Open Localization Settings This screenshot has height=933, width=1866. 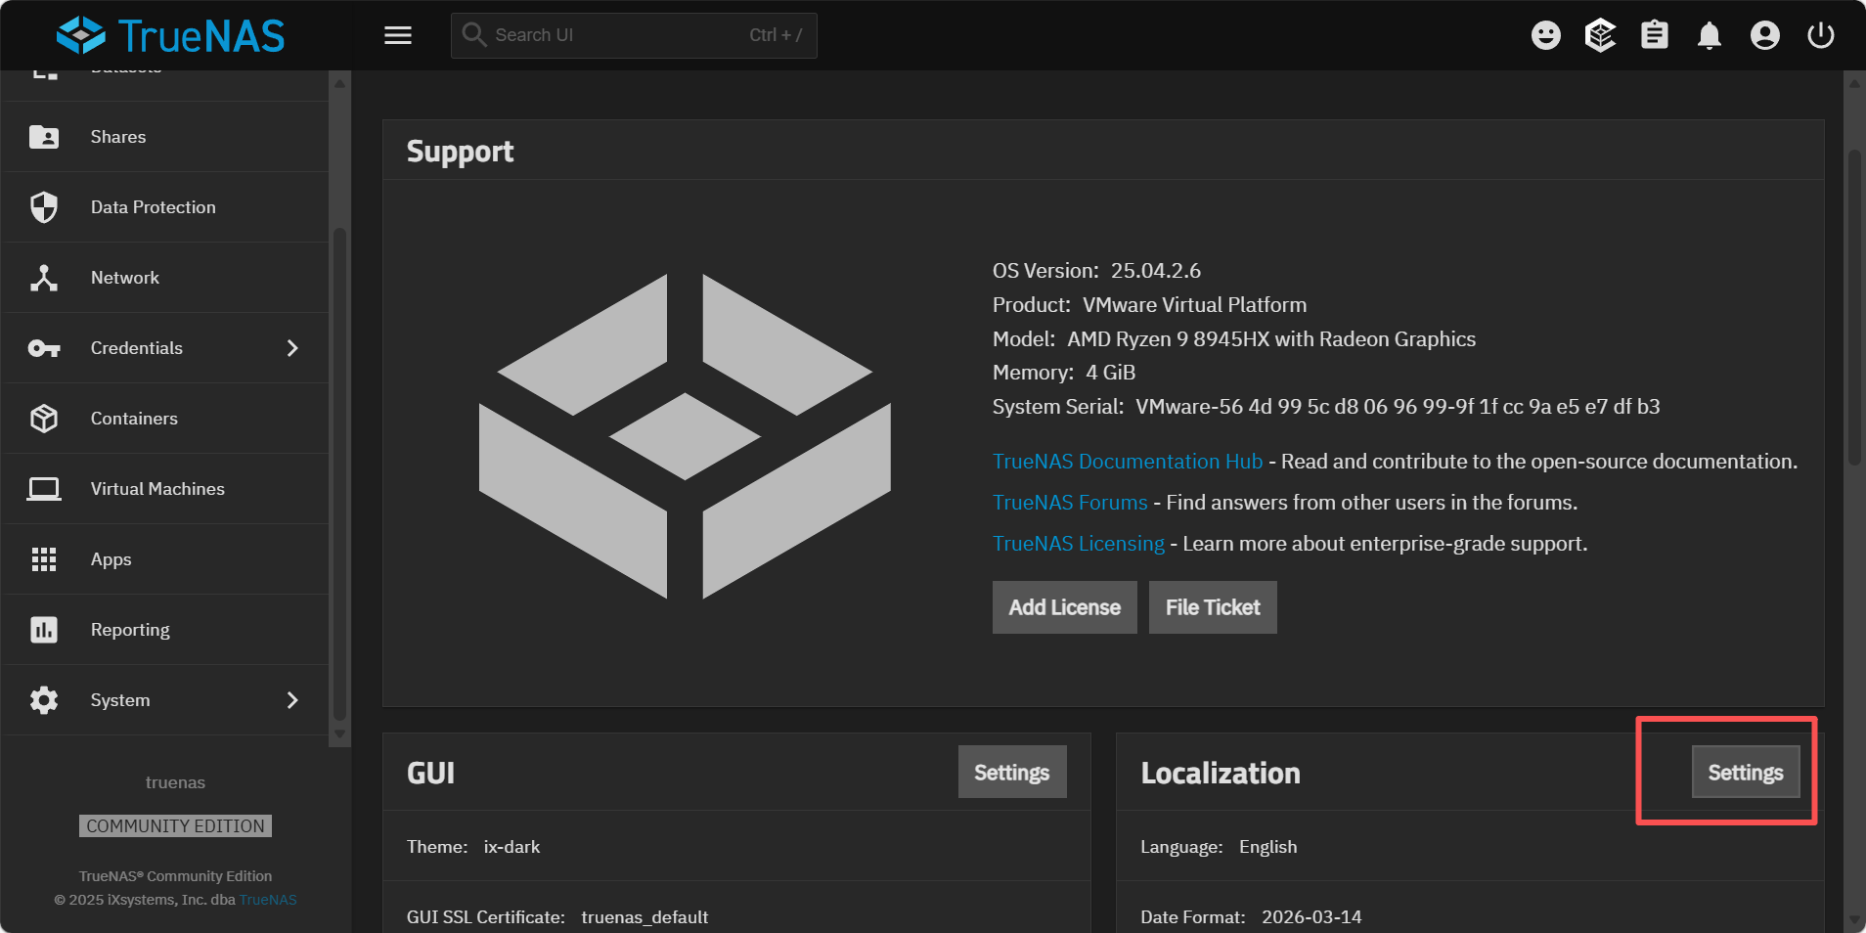(x=1745, y=773)
